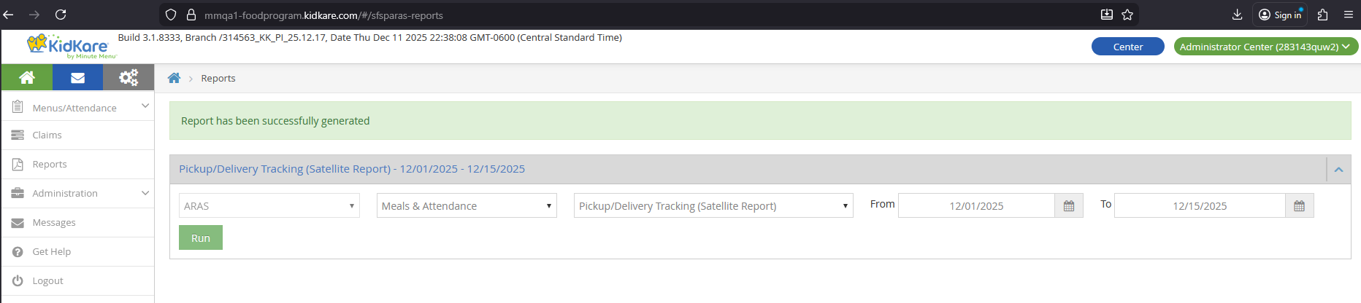Click the From date input field
The width and height of the screenshot is (1361, 303).
tap(976, 206)
